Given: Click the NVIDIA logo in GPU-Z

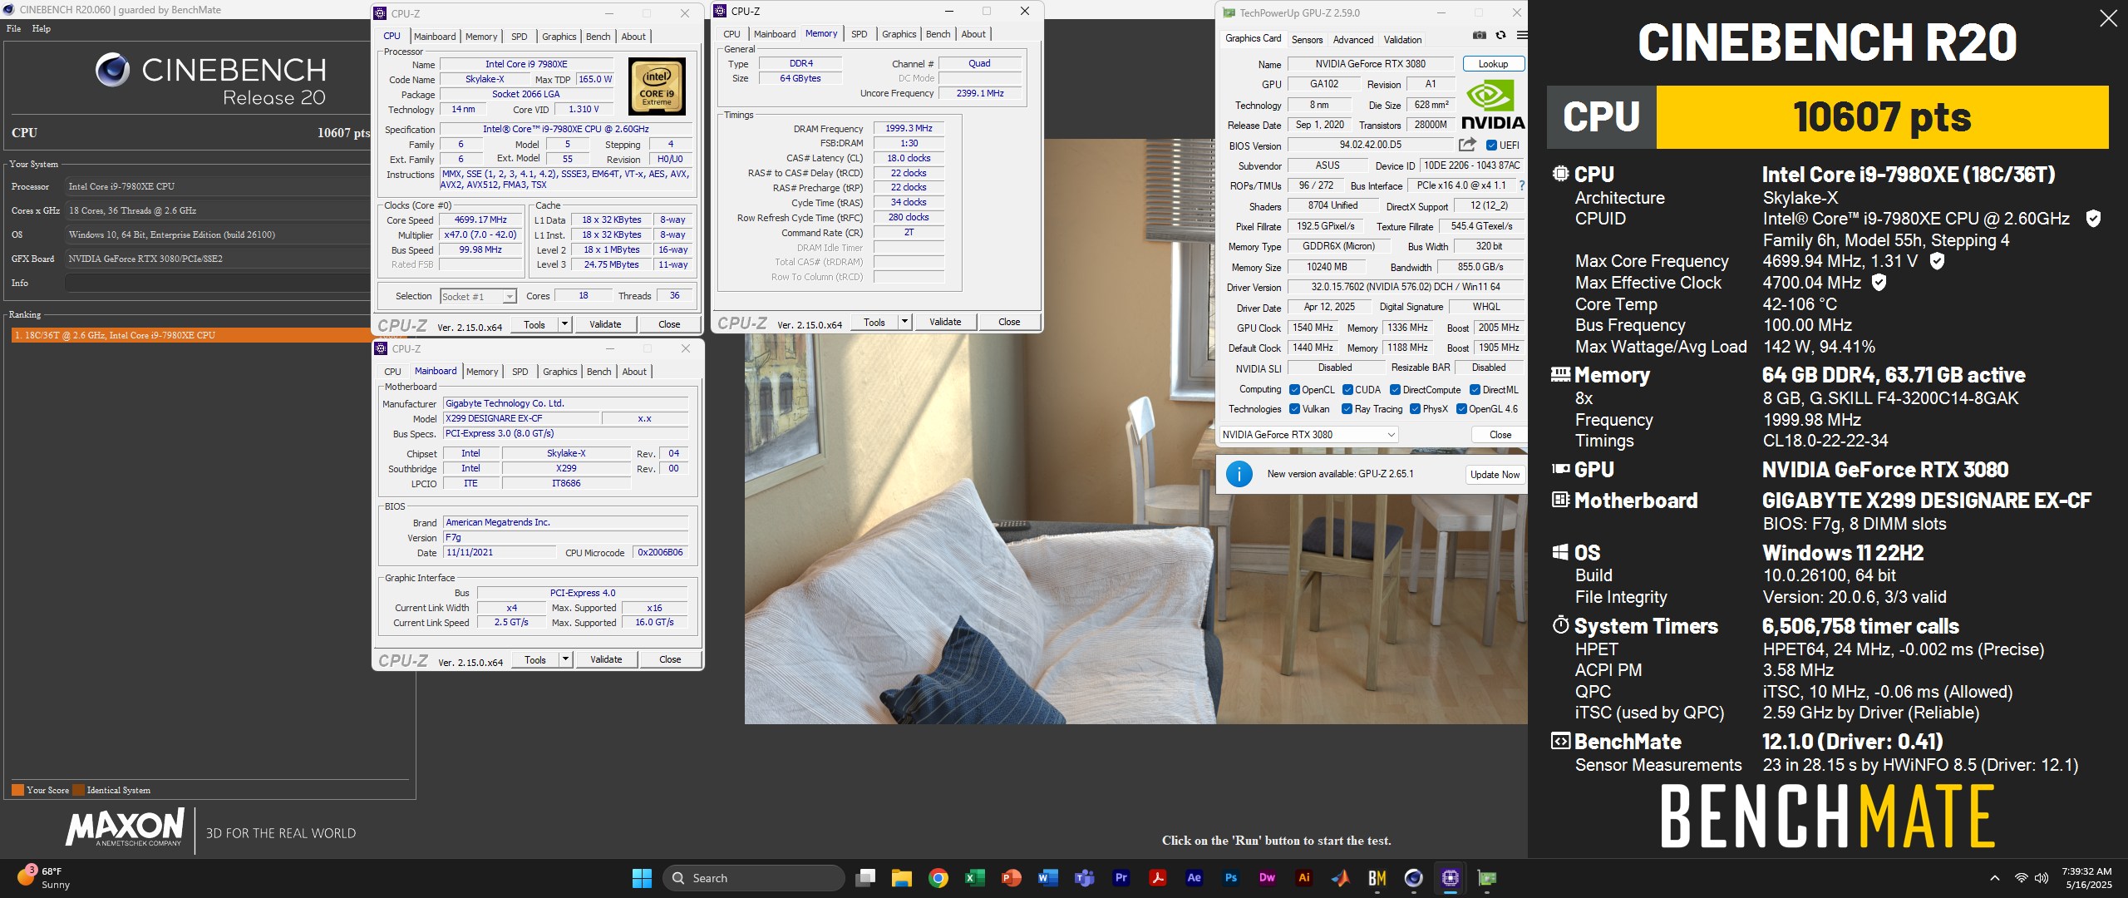Looking at the screenshot, I should tap(1493, 105).
